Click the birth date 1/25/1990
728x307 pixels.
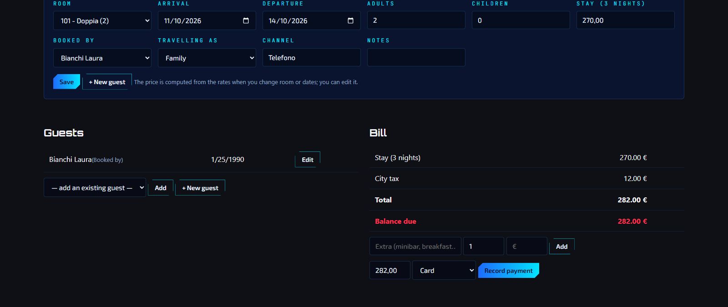tap(227, 160)
